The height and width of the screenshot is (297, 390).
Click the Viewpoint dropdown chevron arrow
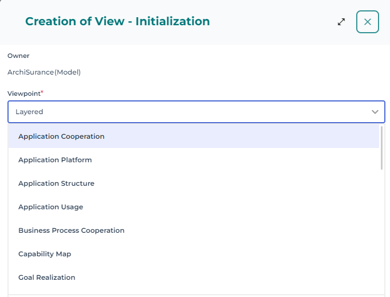pos(375,112)
